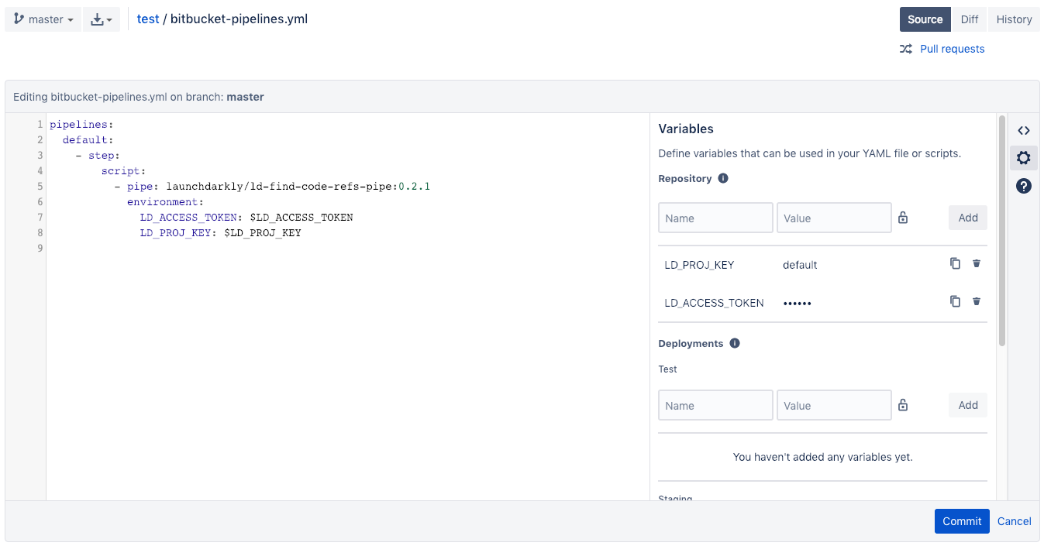Switch to the Diff tab
1044x546 pixels.
tap(969, 19)
